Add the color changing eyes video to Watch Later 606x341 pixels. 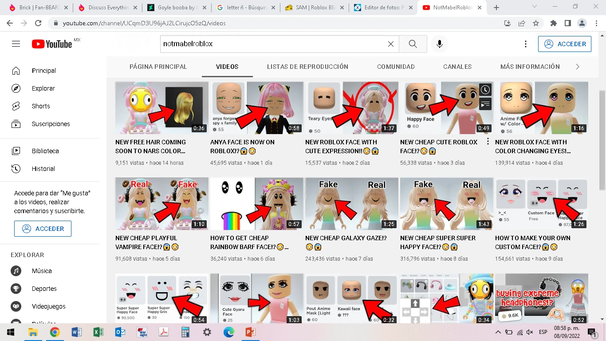point(485,90)
